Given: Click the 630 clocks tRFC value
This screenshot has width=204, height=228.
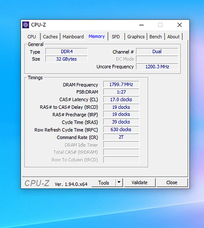Looking at the screenshot, I should [121, 130].
